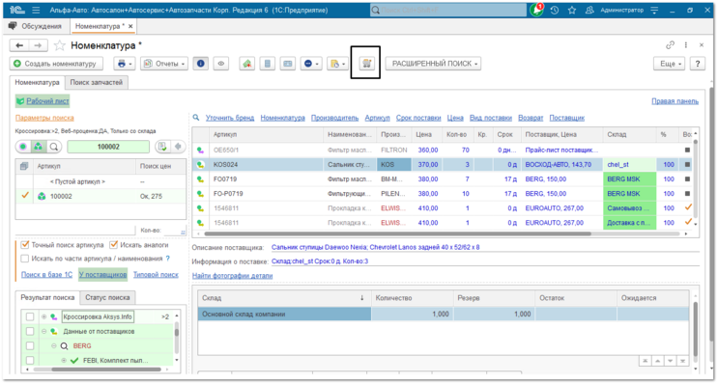Add Номенклатура page to favorites star

(60, 45)
